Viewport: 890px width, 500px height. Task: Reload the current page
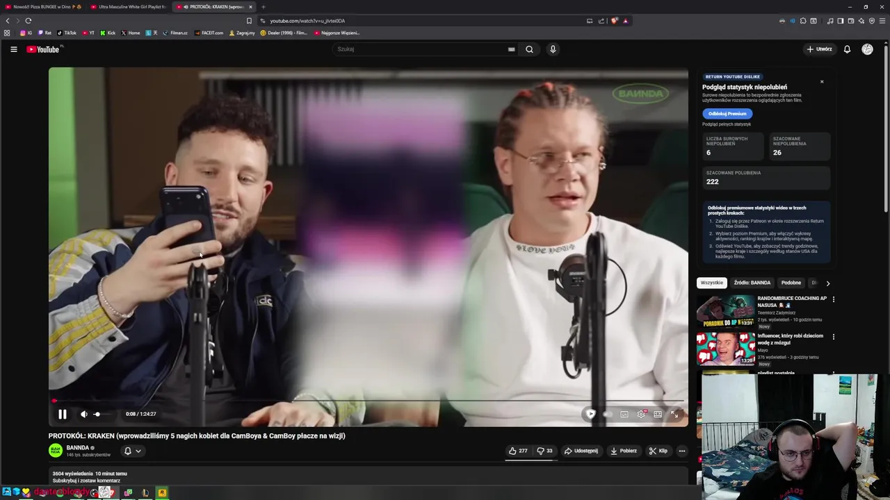point(29,21)
